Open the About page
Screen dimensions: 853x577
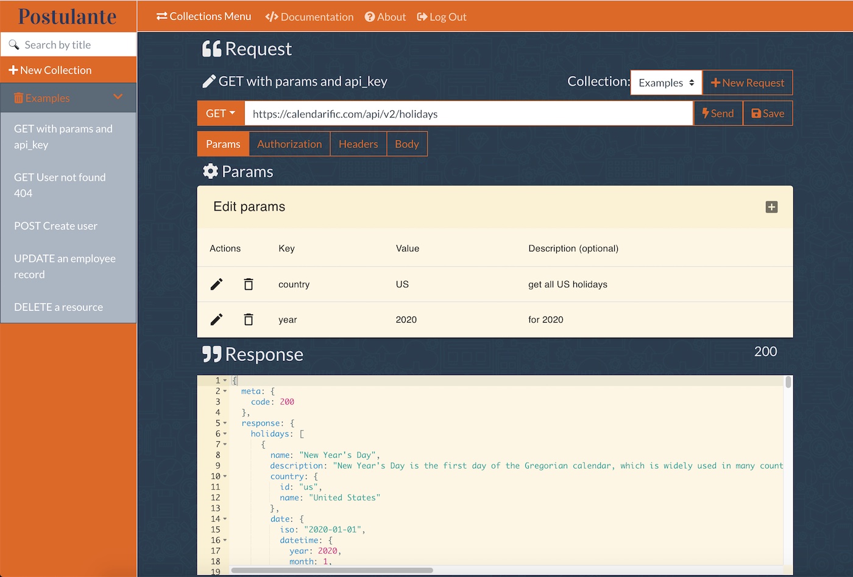pos(385,17)
